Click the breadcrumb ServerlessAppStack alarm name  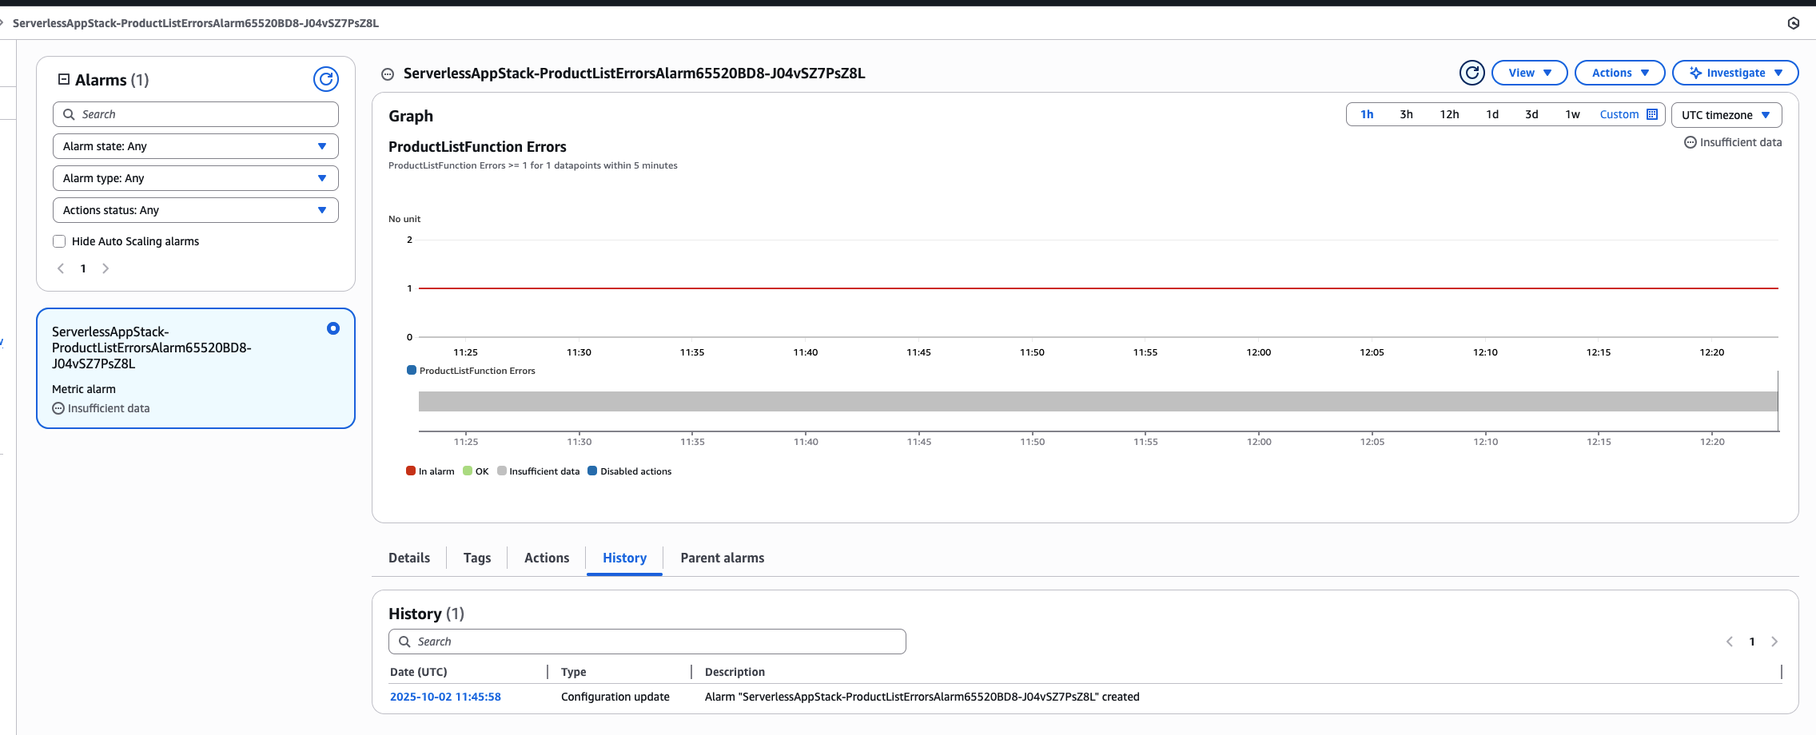(196, 23)
